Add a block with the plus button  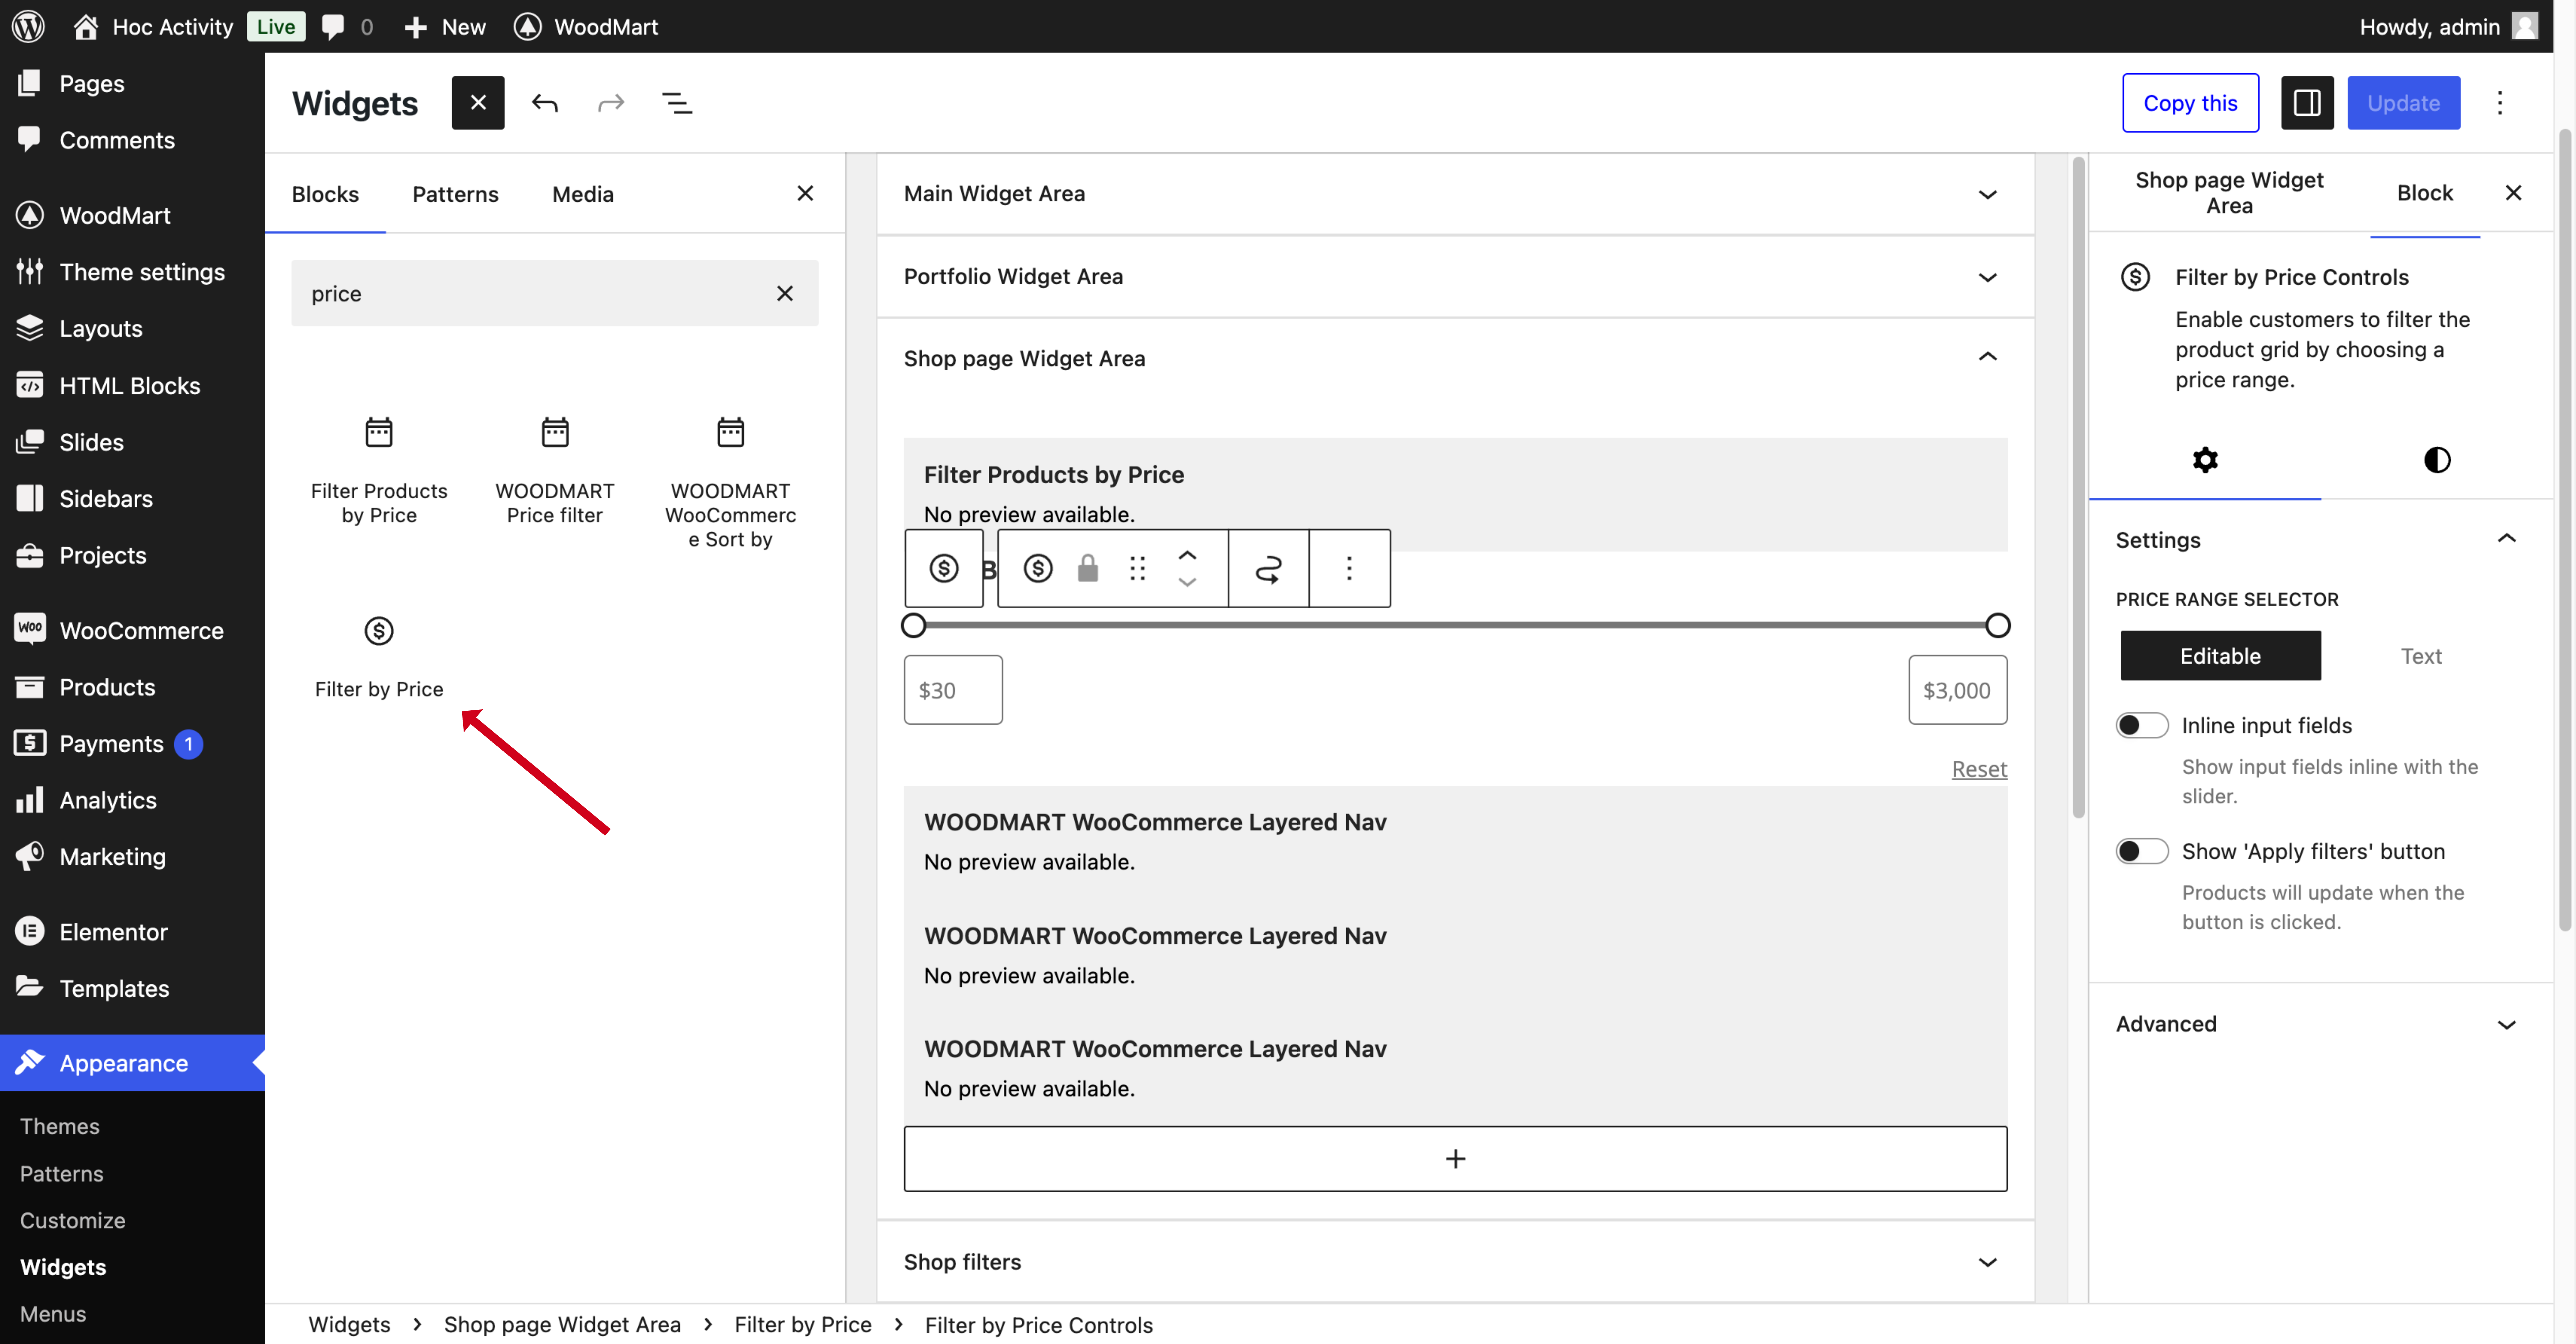[x=1455, y=1158]
